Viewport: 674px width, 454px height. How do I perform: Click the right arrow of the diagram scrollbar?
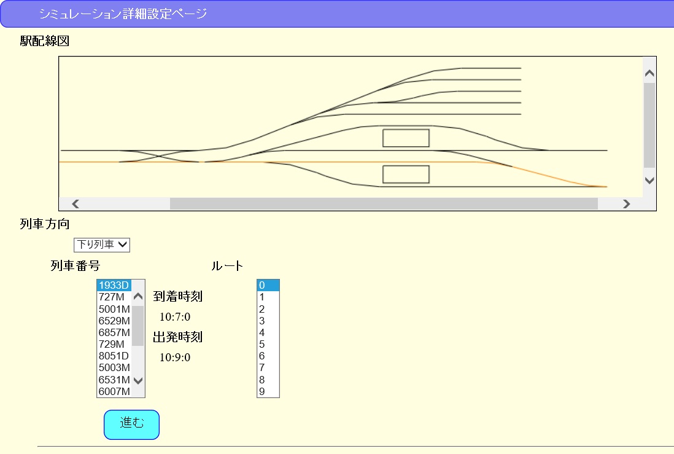tap(626, 203)
